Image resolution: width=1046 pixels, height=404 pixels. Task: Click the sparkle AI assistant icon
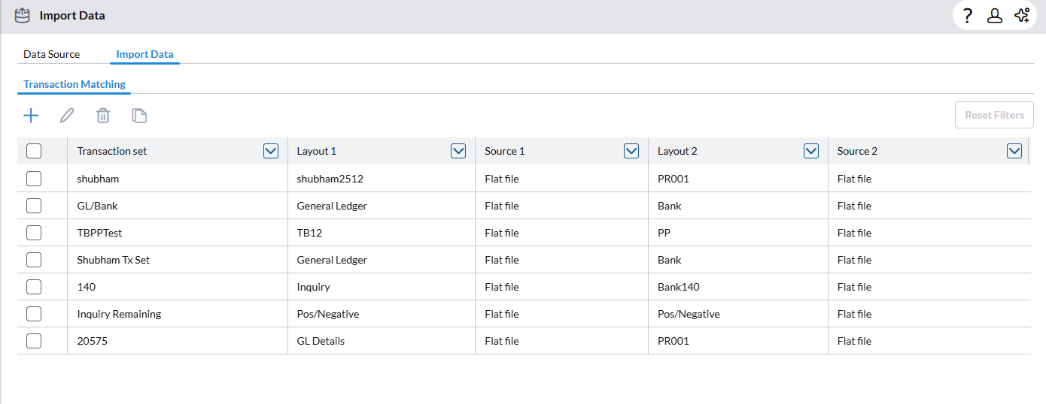[x=1022, y=16]
